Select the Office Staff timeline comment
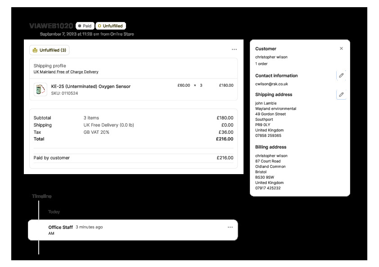379x267 pixels. coord(133,230)
